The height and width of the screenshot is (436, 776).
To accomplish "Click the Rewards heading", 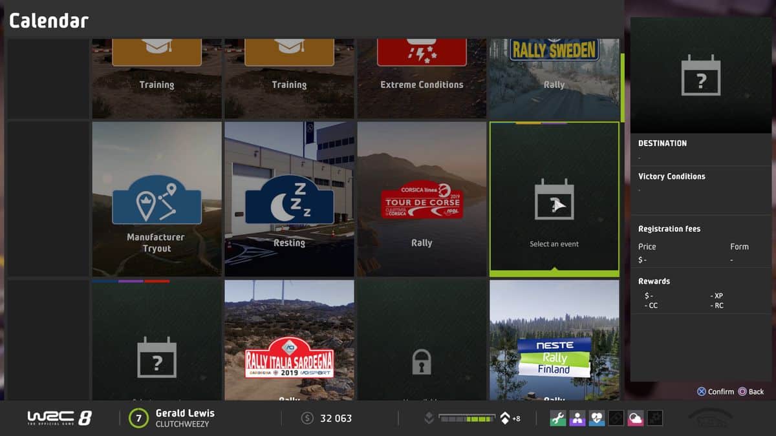I will (654, 281).
